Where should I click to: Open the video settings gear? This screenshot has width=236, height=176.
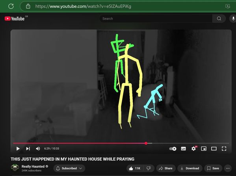(x=193, y=149)
